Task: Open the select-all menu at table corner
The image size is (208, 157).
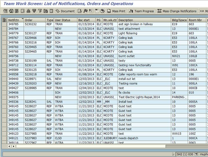Action: coord(4,20)
